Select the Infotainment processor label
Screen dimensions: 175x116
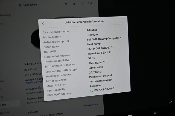[60, 65]
